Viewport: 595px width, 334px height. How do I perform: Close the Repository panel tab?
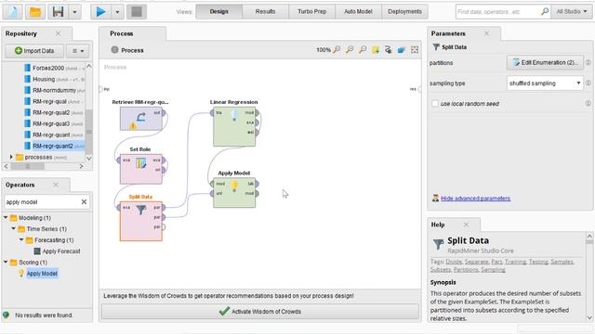pos(58,33)
